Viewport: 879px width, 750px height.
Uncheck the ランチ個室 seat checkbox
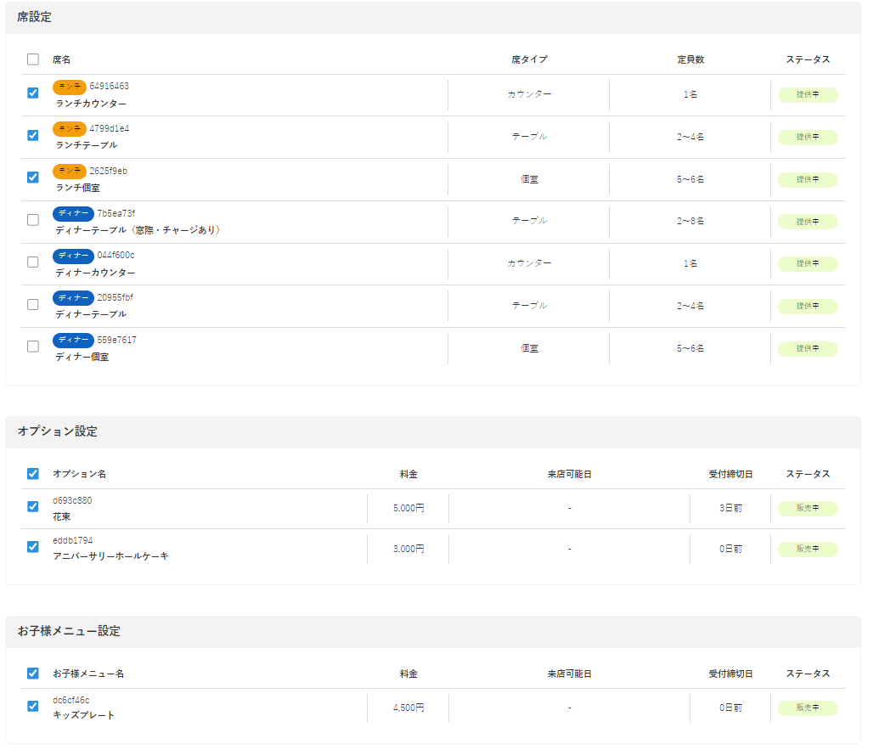33,178
